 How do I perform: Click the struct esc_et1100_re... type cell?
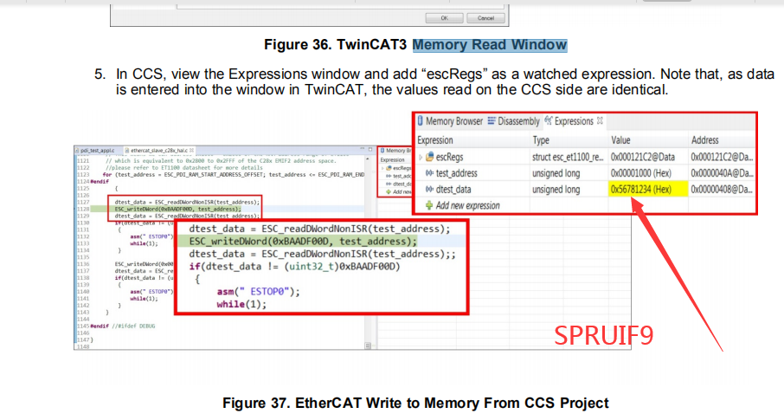click(x=568, y=158)
